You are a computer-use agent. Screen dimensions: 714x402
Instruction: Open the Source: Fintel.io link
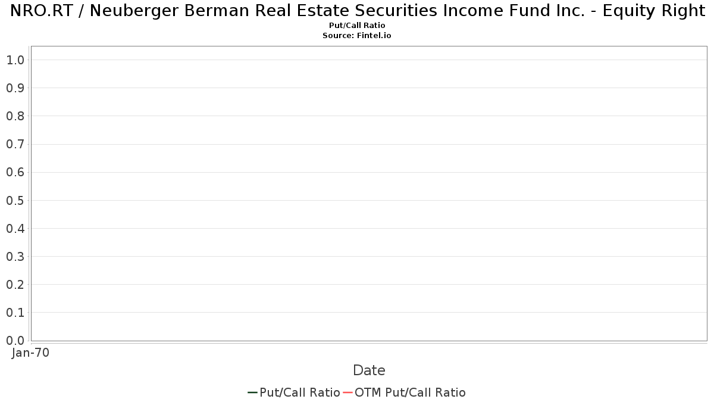[357, 36]
